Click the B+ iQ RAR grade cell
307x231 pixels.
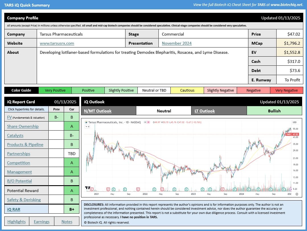point(72,209)
